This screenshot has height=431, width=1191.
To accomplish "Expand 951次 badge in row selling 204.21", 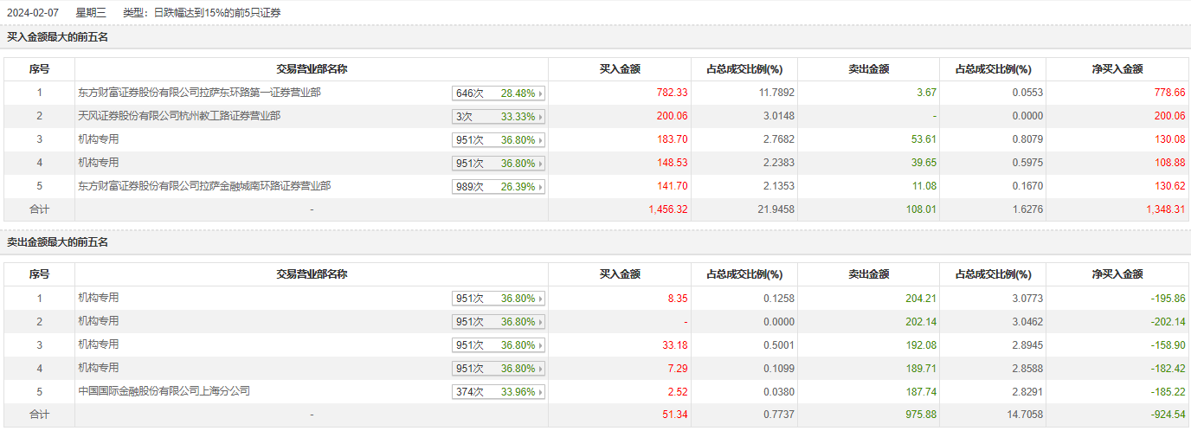I will (499, 299).
